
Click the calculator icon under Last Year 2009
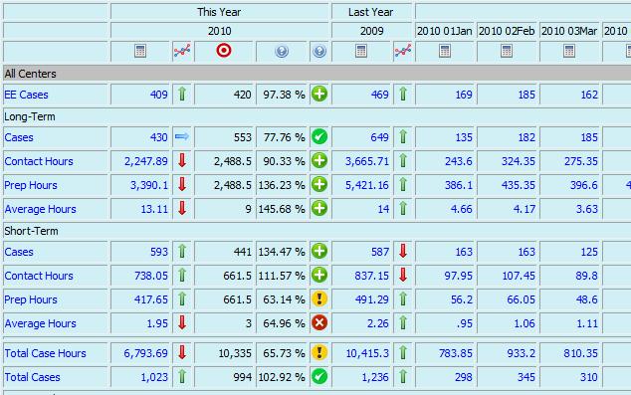pos(361,51)
